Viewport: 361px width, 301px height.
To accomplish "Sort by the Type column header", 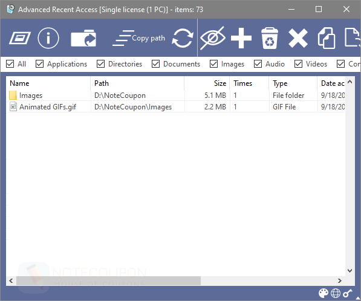I will coord(293,83).
